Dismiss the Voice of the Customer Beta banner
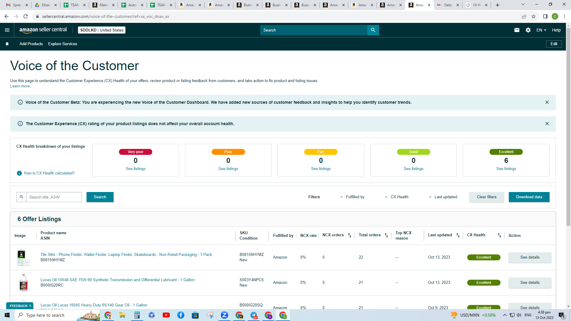Viewport: 571px width, 321px height. point(547,102)
